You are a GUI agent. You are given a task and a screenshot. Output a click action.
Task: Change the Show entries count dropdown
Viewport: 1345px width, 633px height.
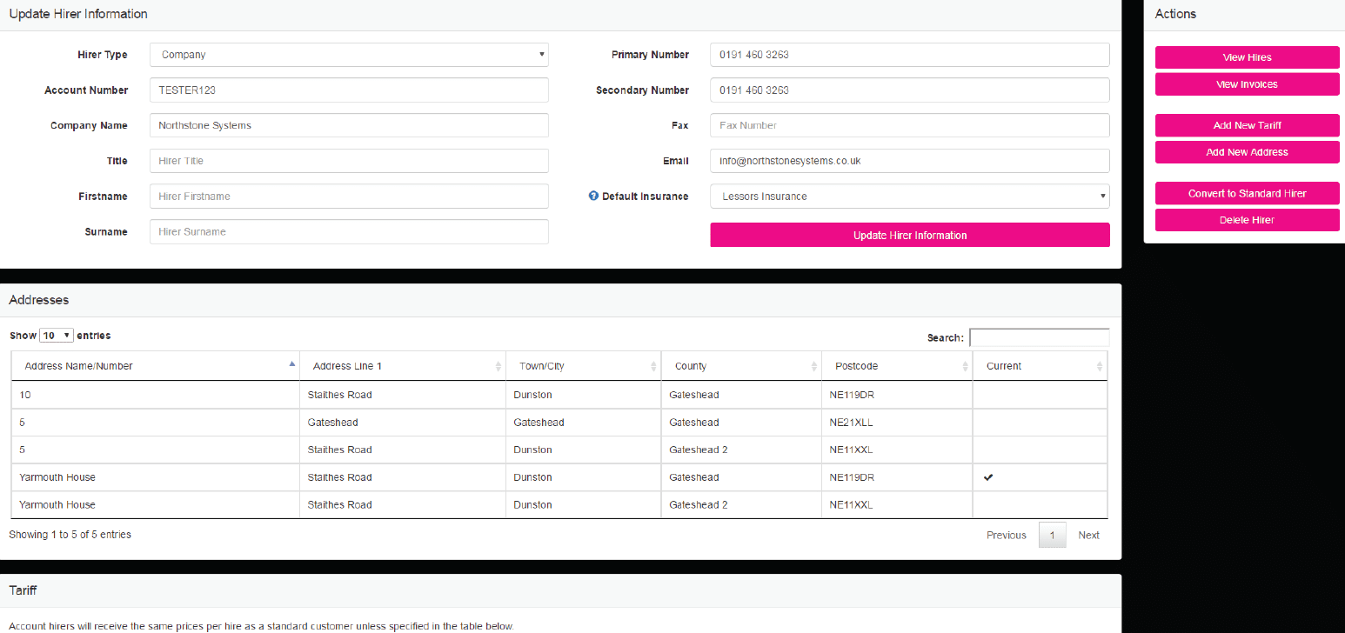coord(57,336)
